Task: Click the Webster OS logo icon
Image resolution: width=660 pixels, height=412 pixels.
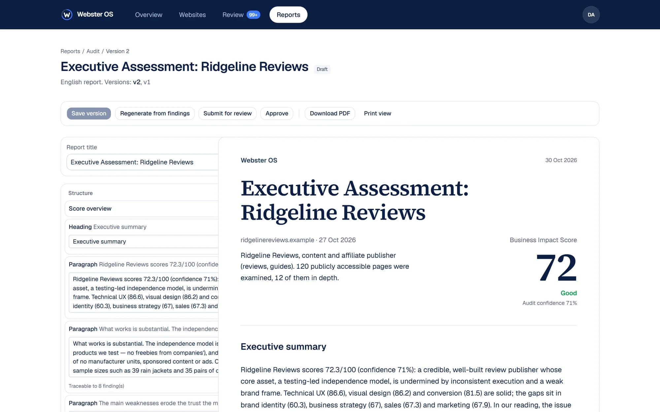Action: [67, 15]
